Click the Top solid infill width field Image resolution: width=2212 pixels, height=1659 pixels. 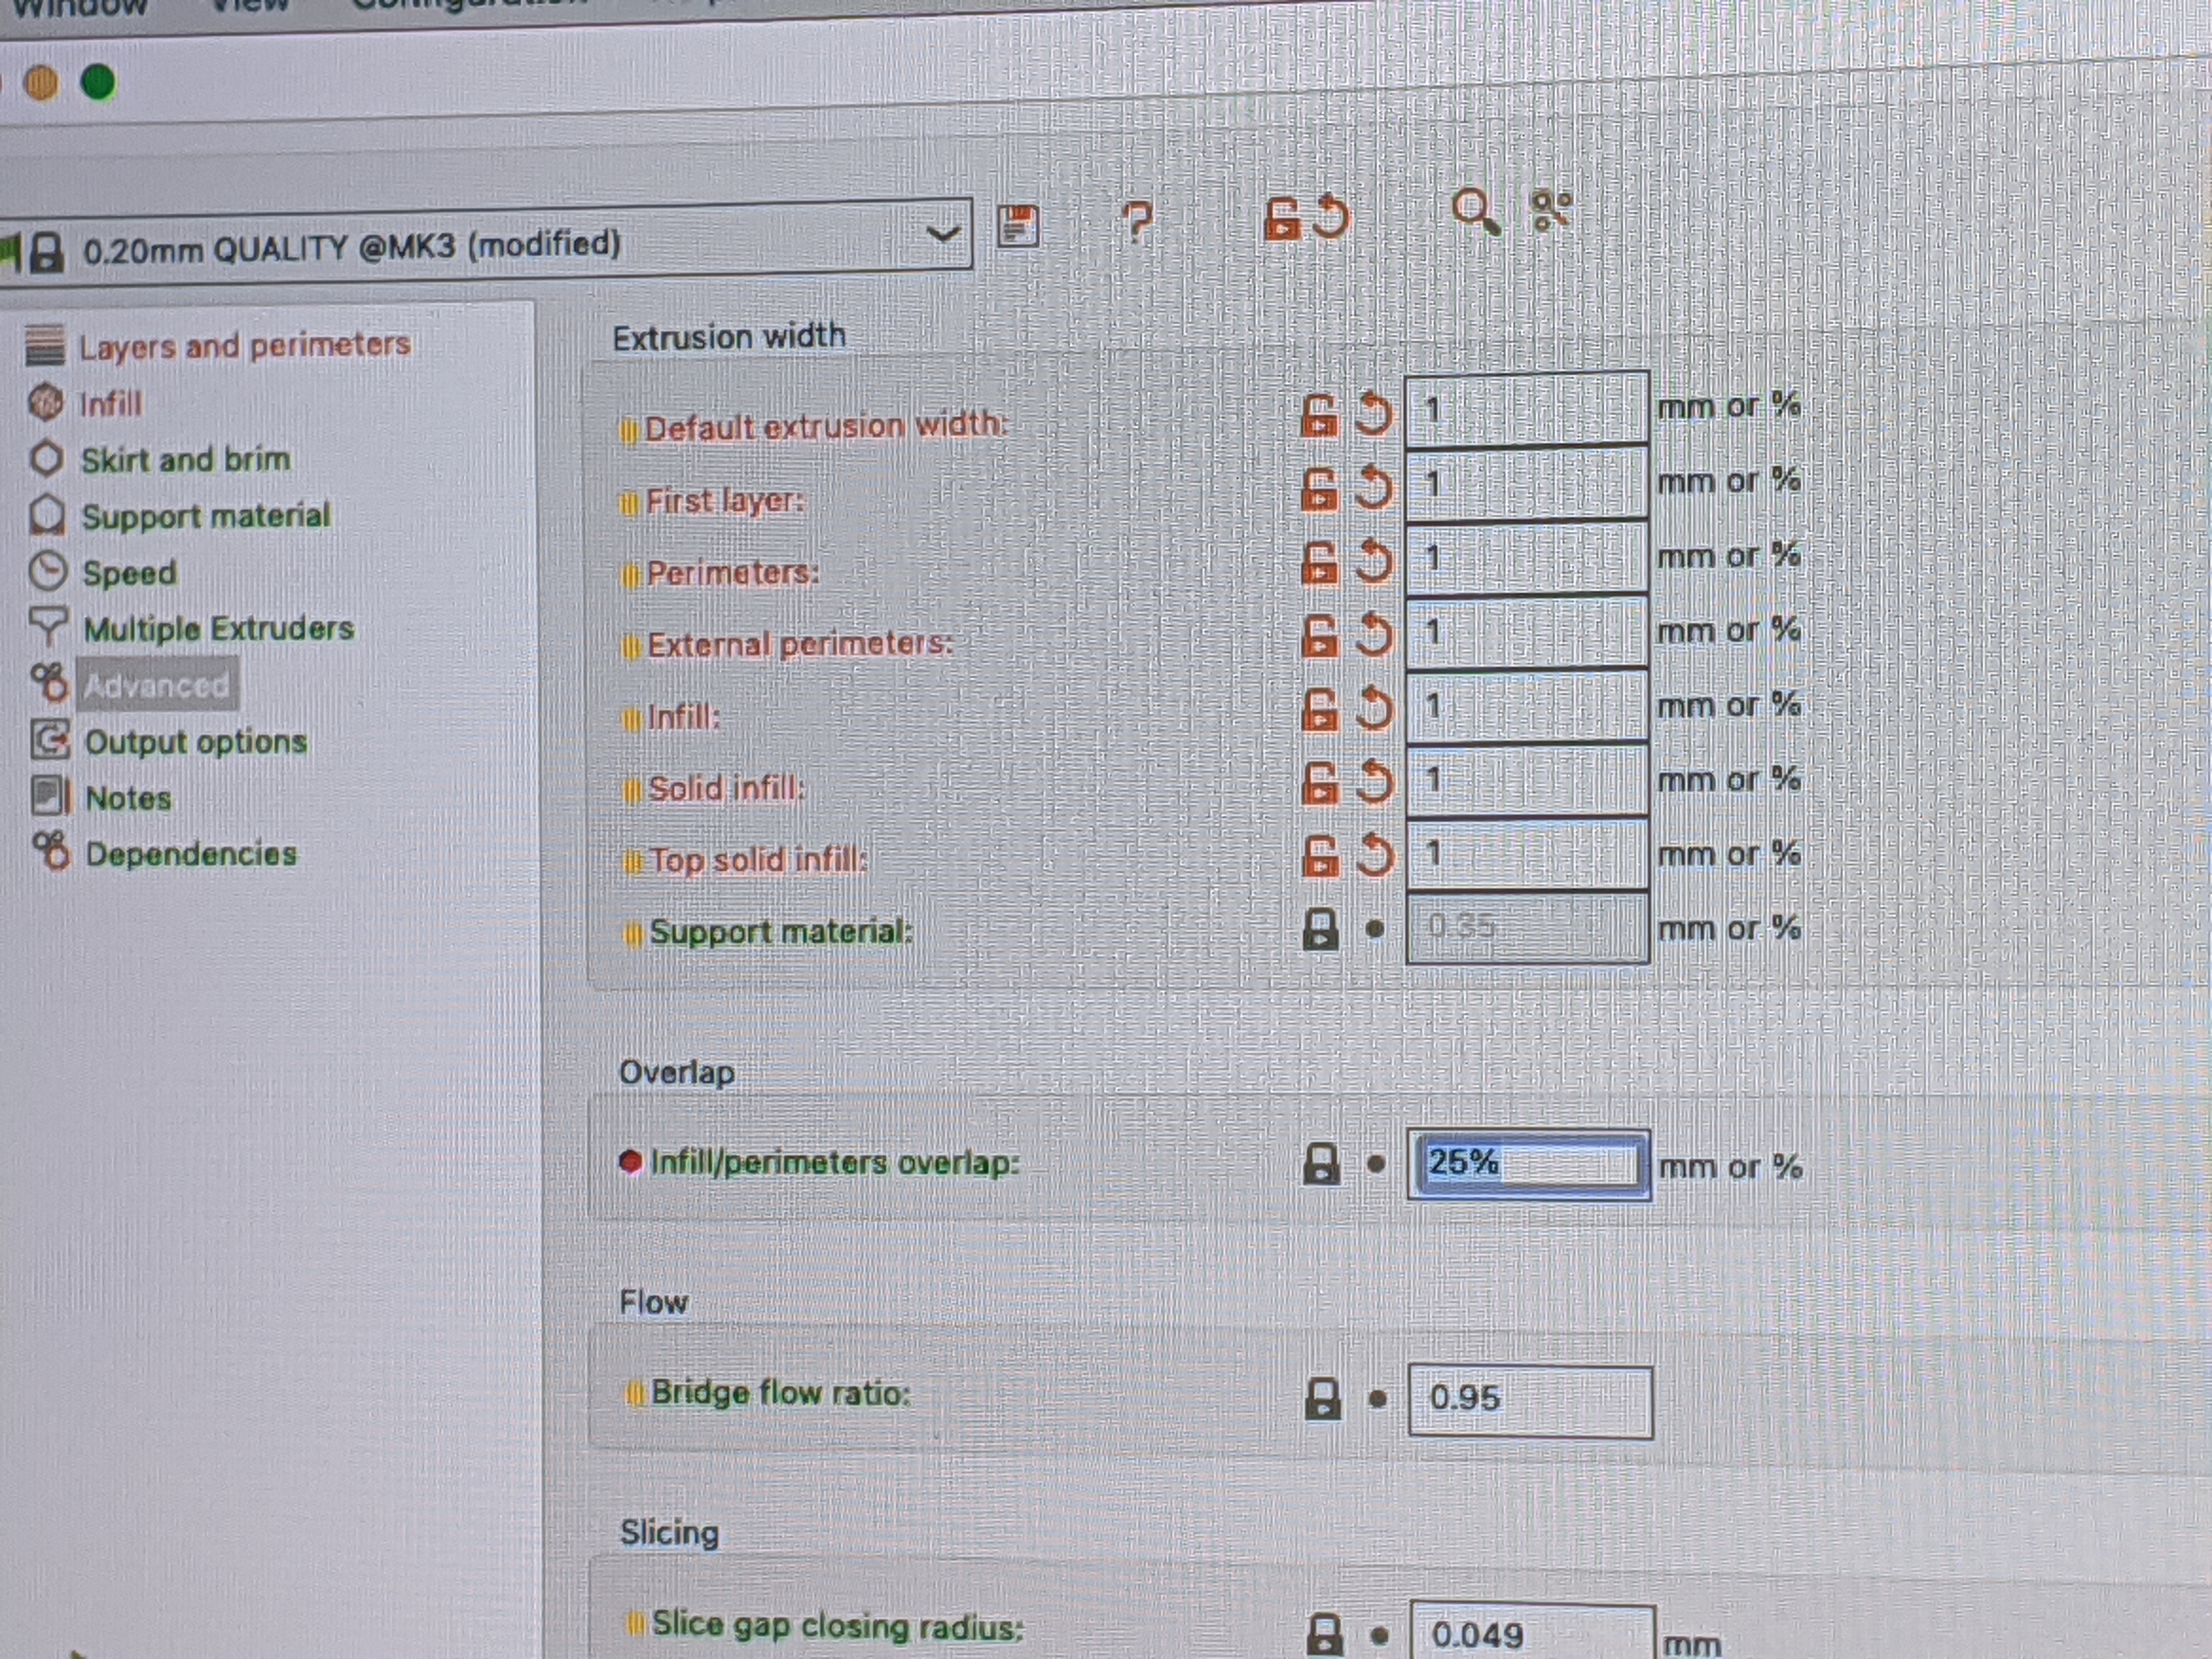[1528, 855]
